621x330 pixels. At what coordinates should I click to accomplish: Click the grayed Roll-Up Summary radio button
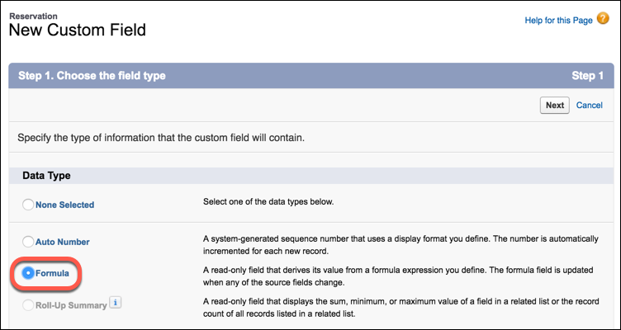[28, 305]
